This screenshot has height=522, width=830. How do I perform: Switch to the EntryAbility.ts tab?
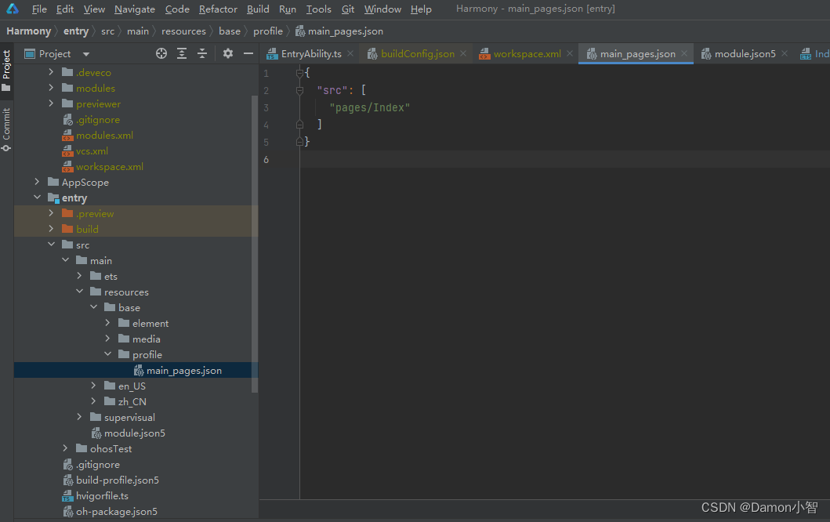[x=310, y=54]
